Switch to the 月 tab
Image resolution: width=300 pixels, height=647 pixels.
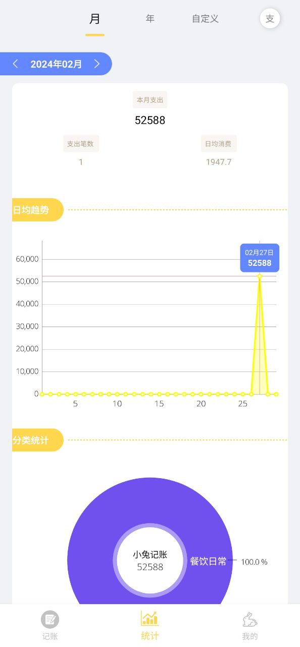click(95, 19)
